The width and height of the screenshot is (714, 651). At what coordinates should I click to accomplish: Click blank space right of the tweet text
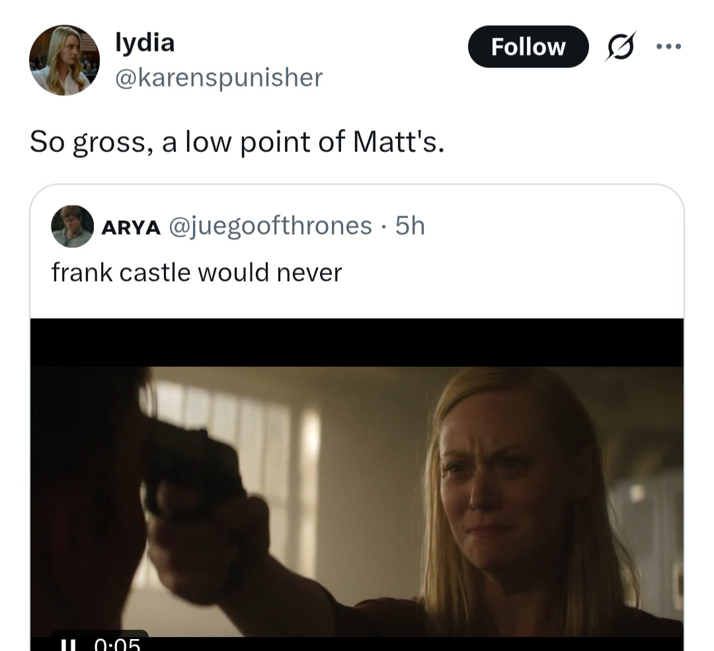565,141
